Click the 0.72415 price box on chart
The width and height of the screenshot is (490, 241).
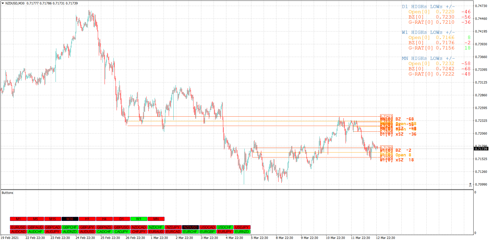tap(386, 116)
